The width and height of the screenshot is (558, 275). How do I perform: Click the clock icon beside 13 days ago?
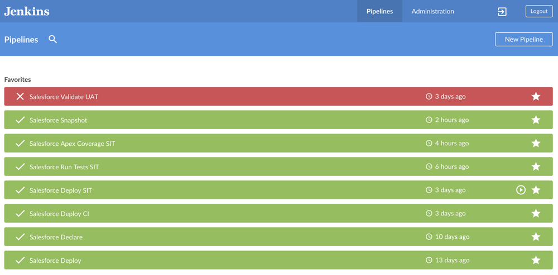[x=429, y=261]
